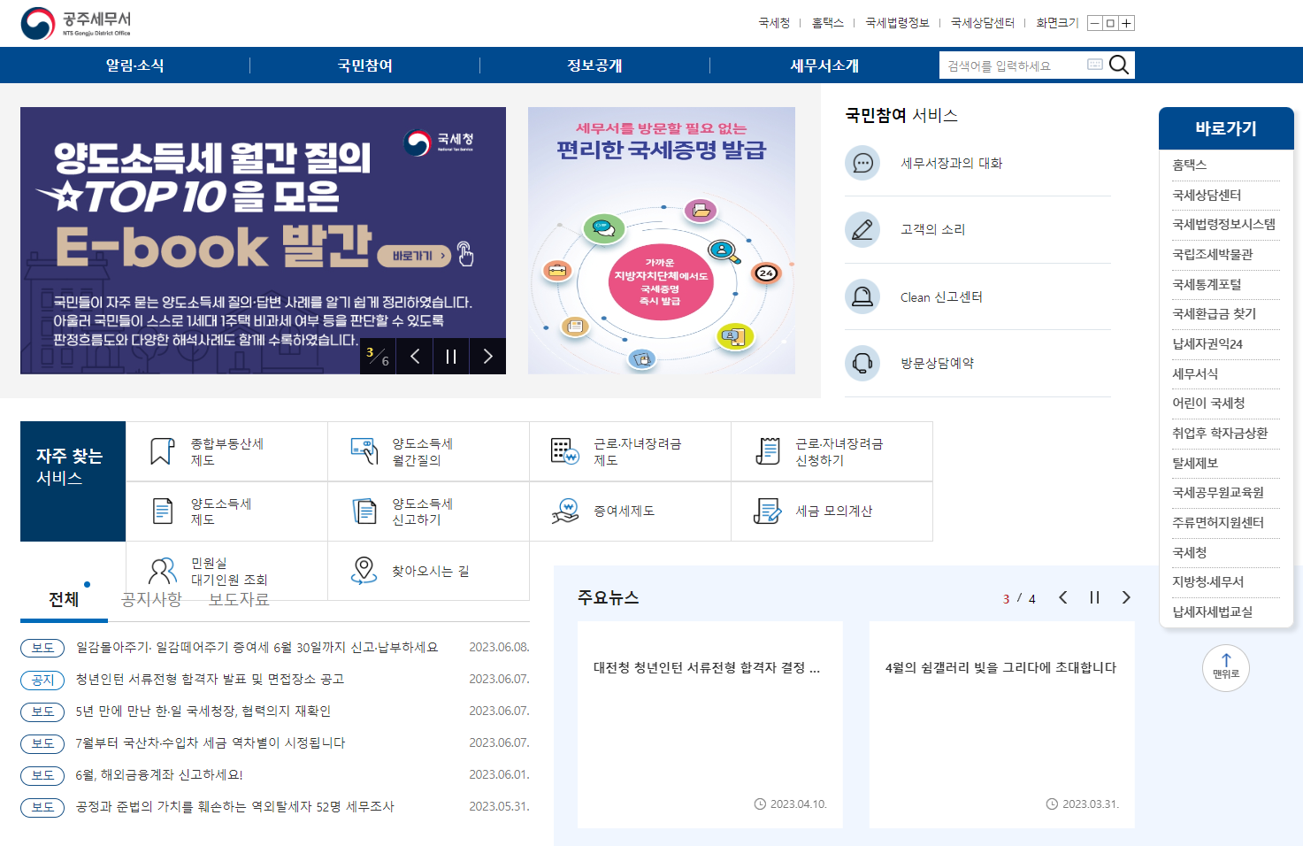The image size is (1303, 846).
Task: Click the 고객의 소리 pencil icon
Action: 862,229
